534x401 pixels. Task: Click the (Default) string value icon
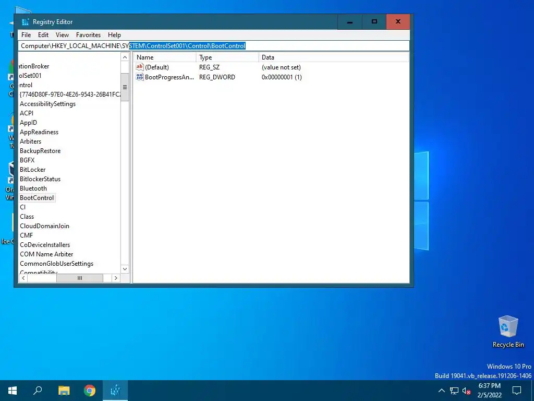[x=140, y=67]
